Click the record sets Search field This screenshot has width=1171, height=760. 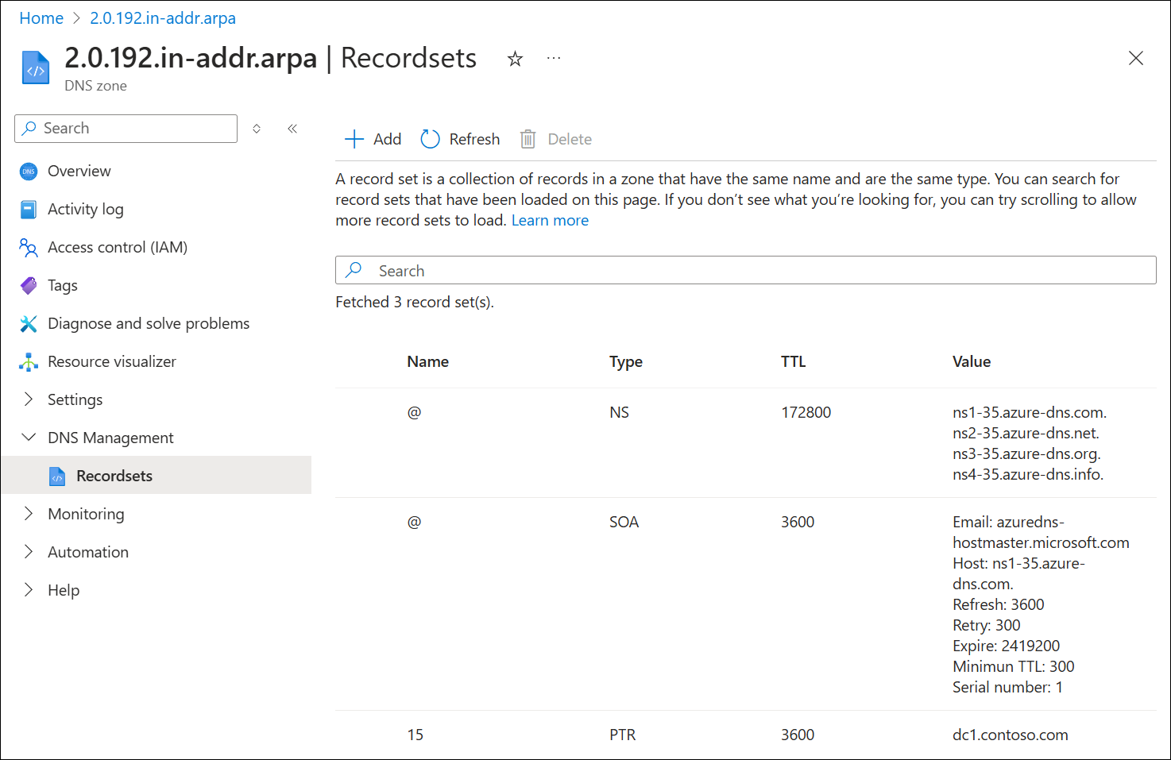click(745, 270)
